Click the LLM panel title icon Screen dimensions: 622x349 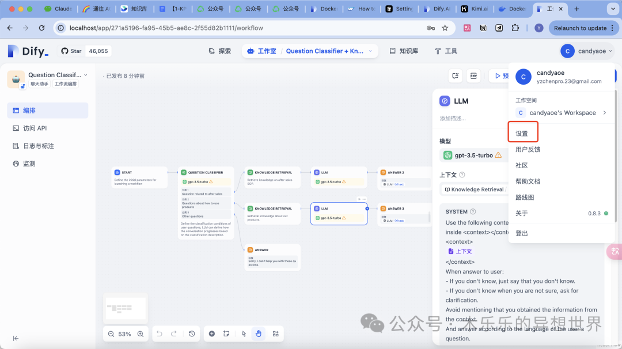[445, 101]
